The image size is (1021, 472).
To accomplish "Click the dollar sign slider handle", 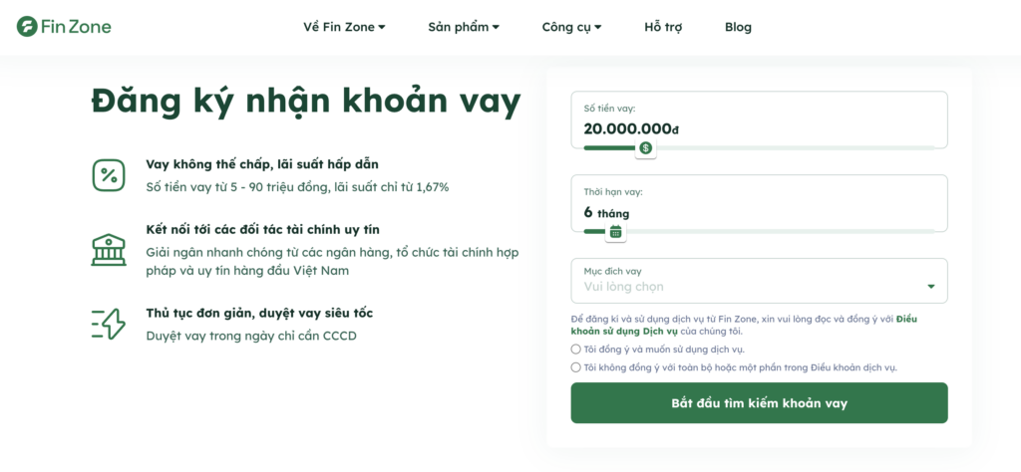I will click(x=646, y=148).
